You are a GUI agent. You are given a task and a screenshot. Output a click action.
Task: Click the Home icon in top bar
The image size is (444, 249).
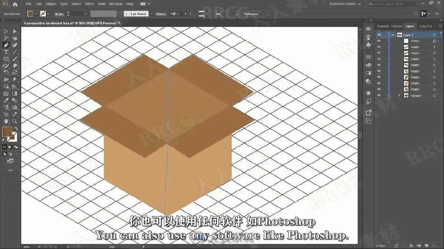coord(15,4)
